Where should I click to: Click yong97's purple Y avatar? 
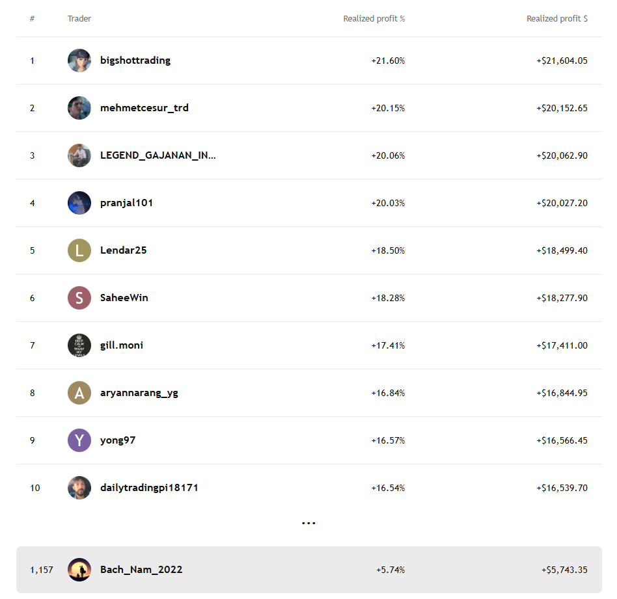tap(79, 440)
